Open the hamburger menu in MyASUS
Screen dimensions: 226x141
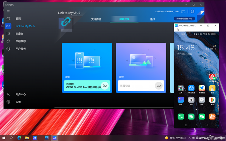click(x=8, y=11)
